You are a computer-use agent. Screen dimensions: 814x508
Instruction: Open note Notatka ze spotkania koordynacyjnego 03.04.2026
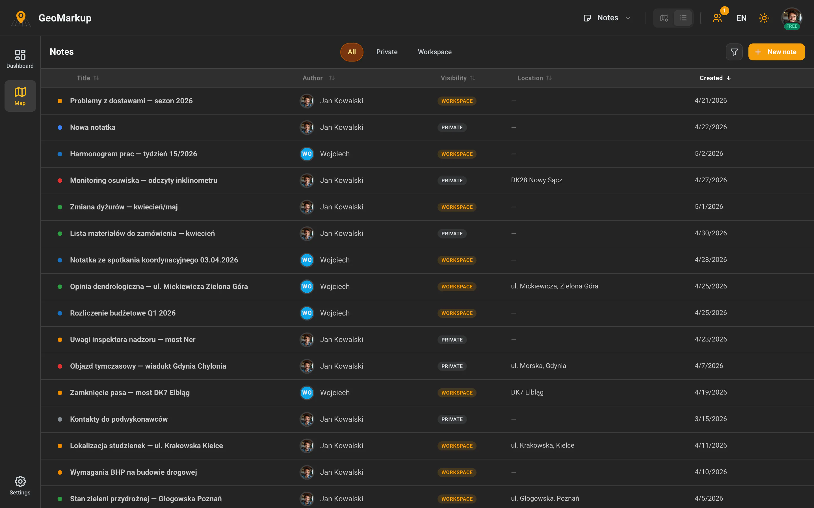[154, 260]
